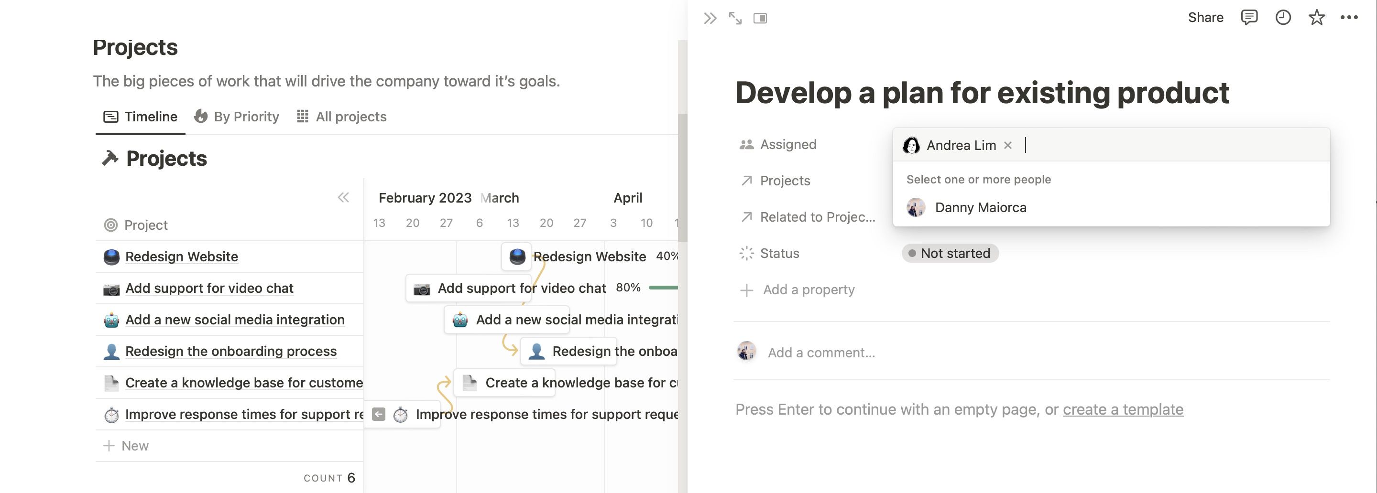Click the video chat progress bar

pos(663,288)
